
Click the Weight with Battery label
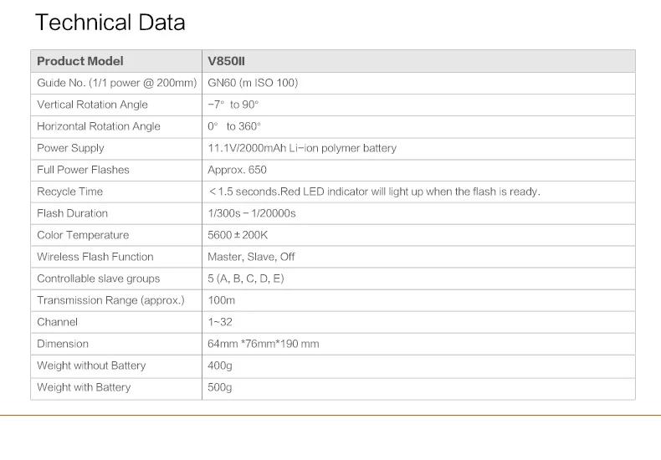[84, 387]
